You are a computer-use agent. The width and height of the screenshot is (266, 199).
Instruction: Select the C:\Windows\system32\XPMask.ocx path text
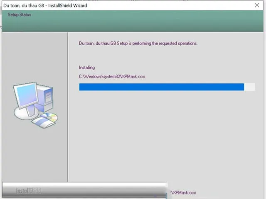tap(112, 77)
